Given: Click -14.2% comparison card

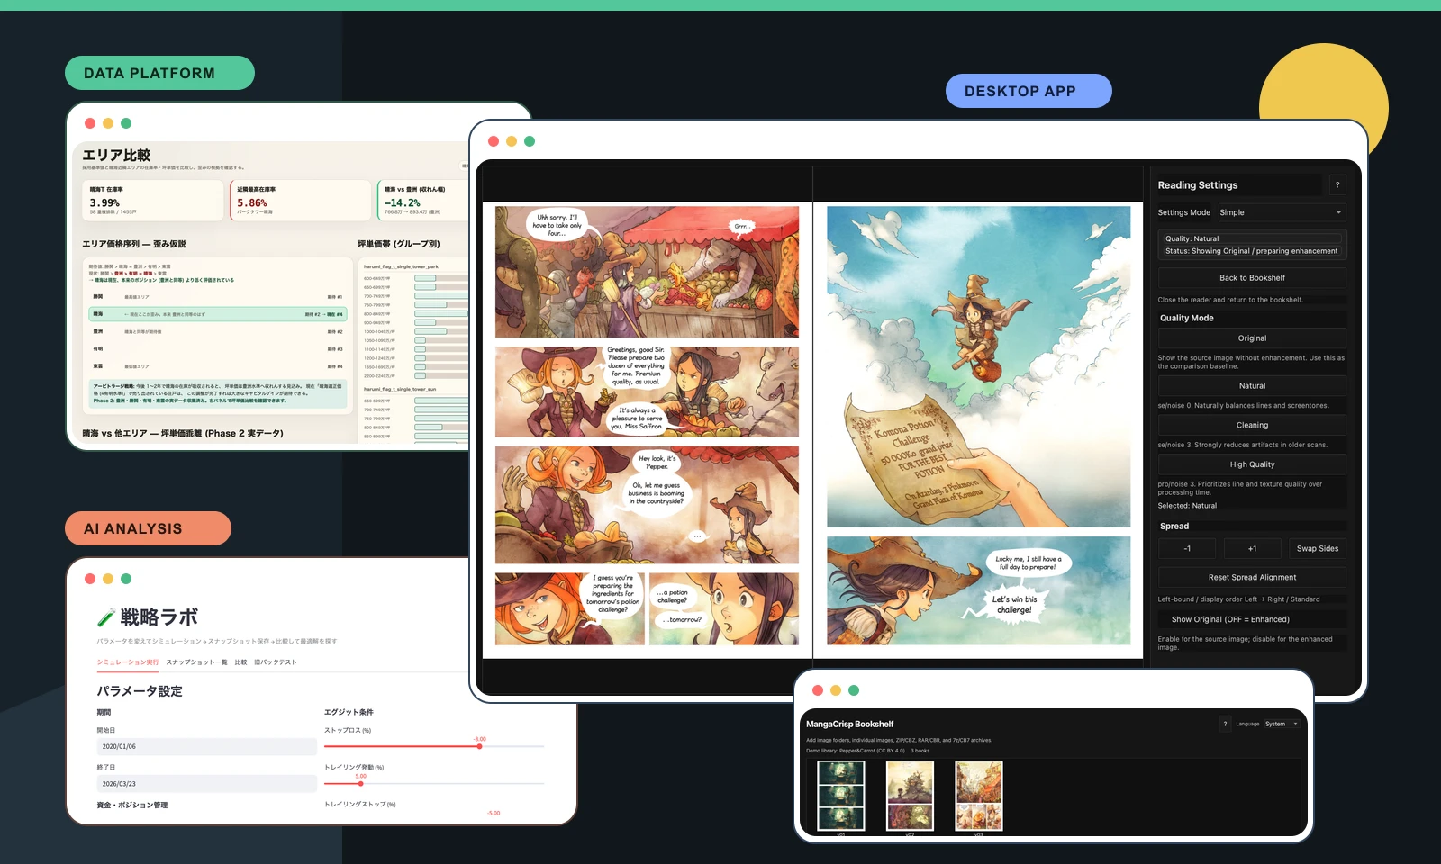Looking at the screenshot, I should pos(423,200).
